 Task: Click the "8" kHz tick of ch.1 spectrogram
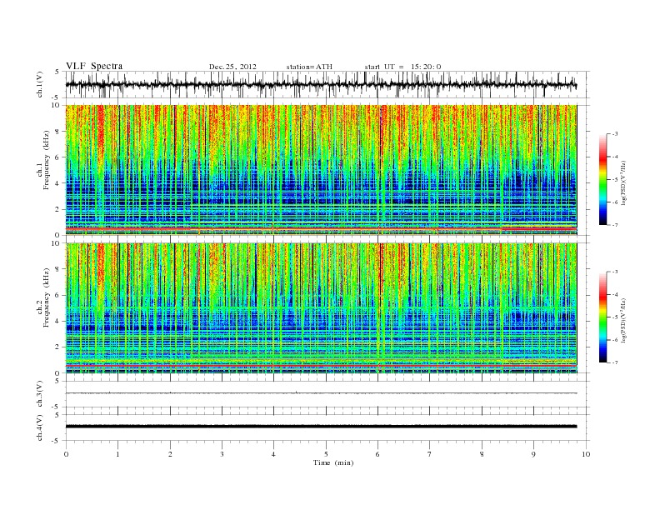(58, 132)
